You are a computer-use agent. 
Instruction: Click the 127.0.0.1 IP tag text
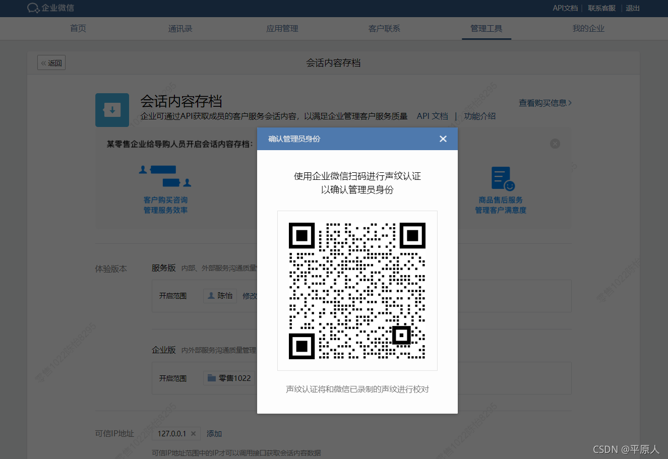click(x=171, y=433)
